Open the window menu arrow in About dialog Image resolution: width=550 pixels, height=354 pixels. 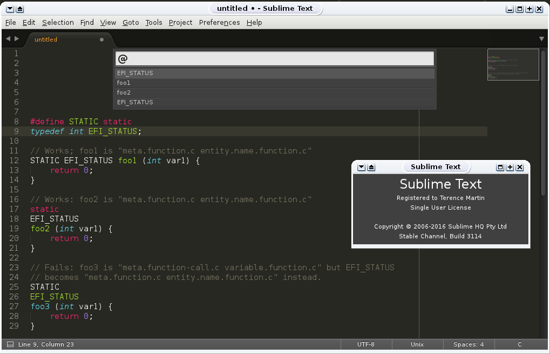point(361,167)
